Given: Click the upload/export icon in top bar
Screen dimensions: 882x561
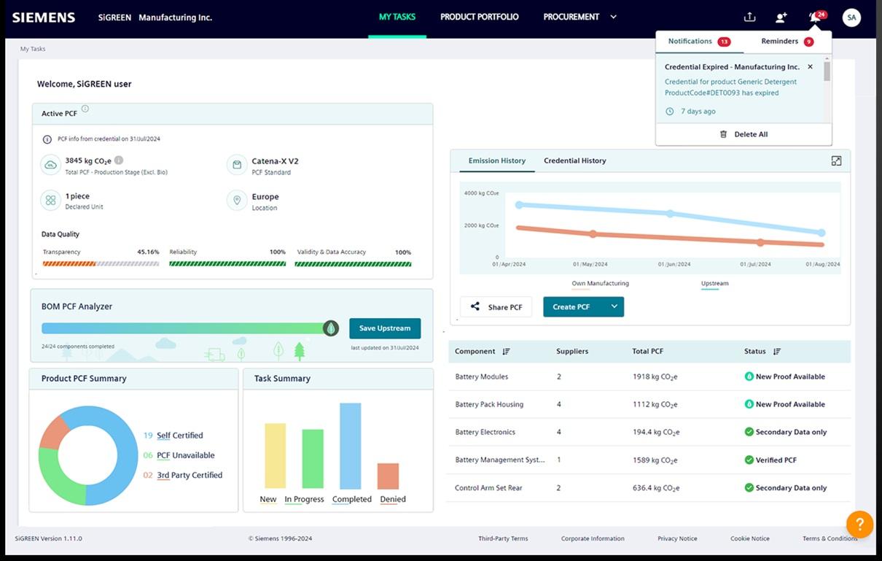Looking at the screenshot, I should (749, 17).
